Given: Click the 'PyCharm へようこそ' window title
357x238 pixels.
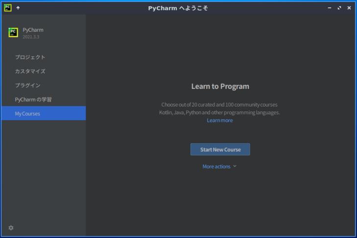Looking at the screenshot, I should 178,8.
